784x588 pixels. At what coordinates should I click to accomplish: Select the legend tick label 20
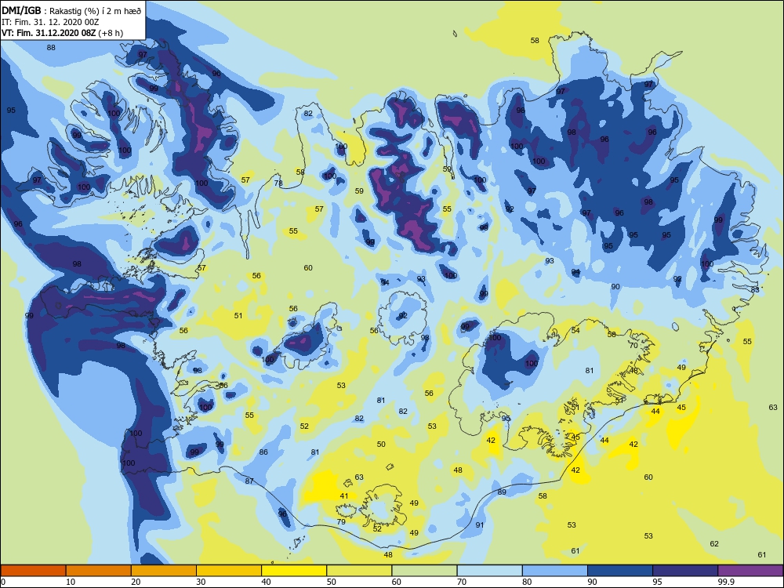pos(136,582)
